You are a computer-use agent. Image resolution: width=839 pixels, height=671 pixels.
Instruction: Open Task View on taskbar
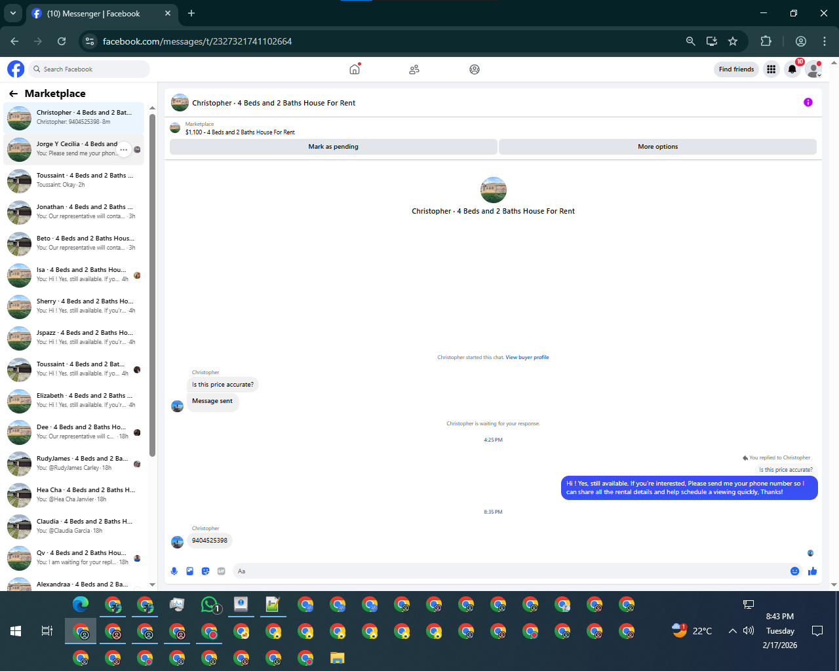47,631
